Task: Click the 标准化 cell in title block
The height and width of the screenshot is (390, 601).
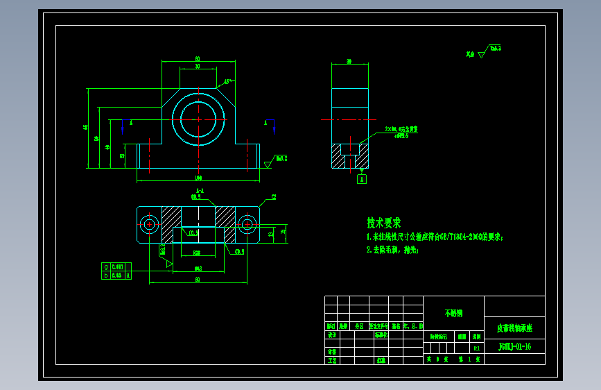Action: (381, 334)
